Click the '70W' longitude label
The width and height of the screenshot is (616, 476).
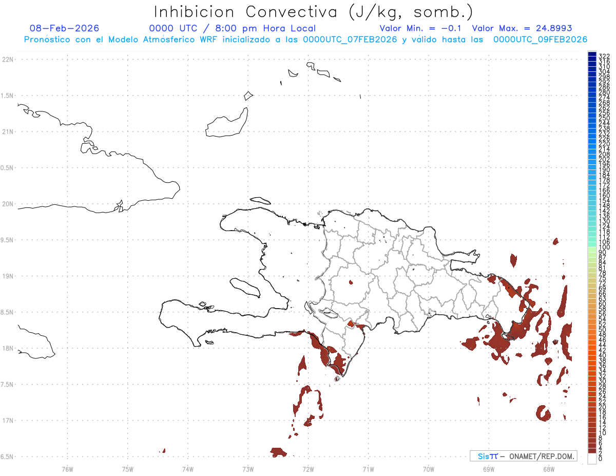[x=429, y=469]
